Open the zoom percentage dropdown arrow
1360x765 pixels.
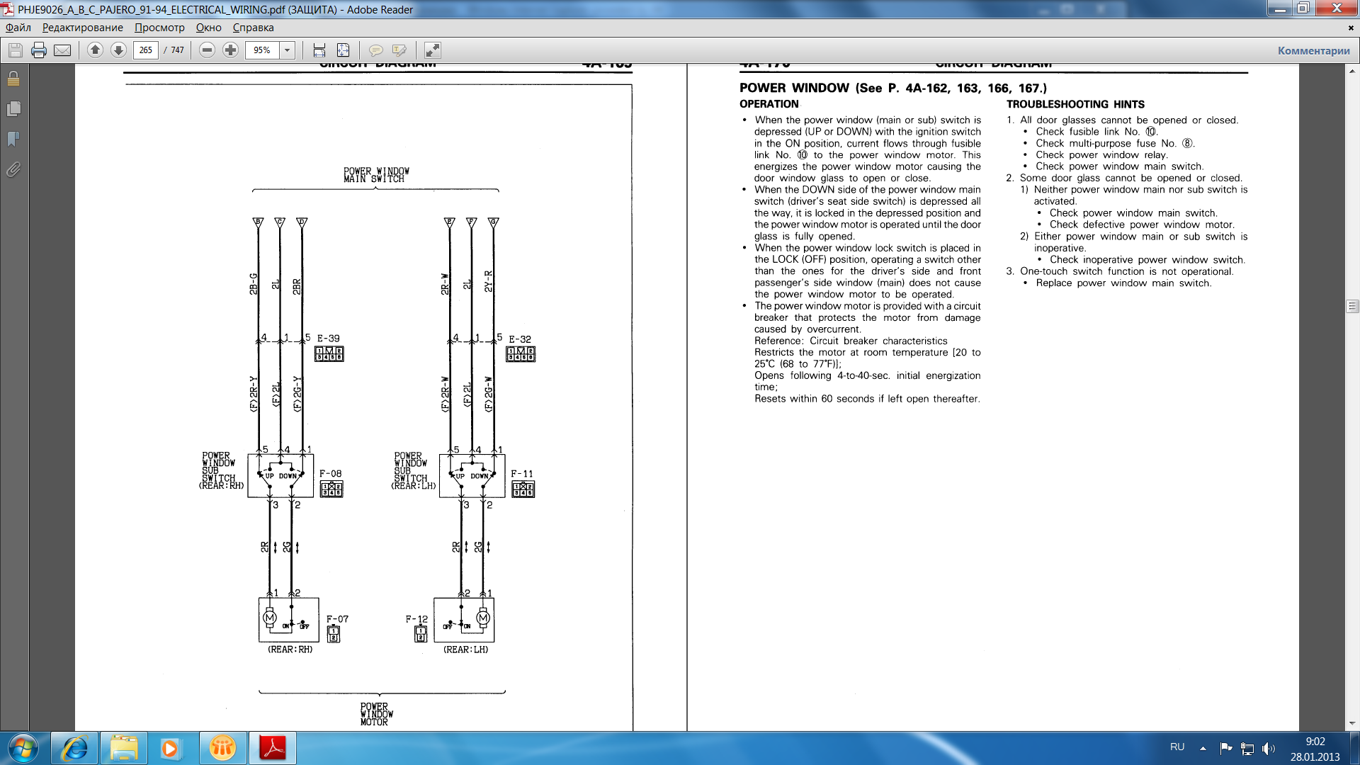tap(287, 50)
